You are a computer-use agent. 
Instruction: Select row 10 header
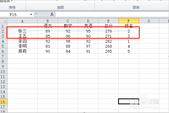point(4,72)
